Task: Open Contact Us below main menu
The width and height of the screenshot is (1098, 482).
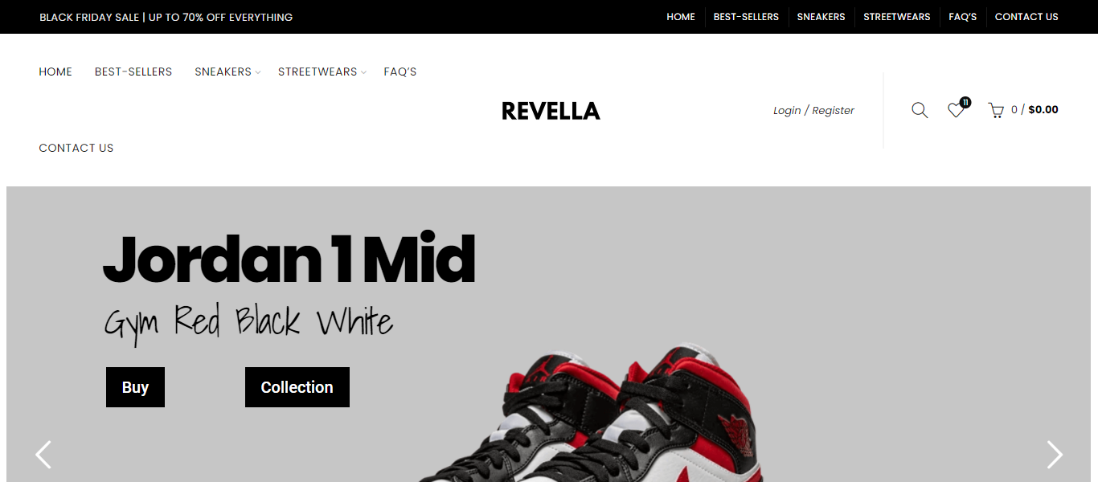Action: (76, 148)
